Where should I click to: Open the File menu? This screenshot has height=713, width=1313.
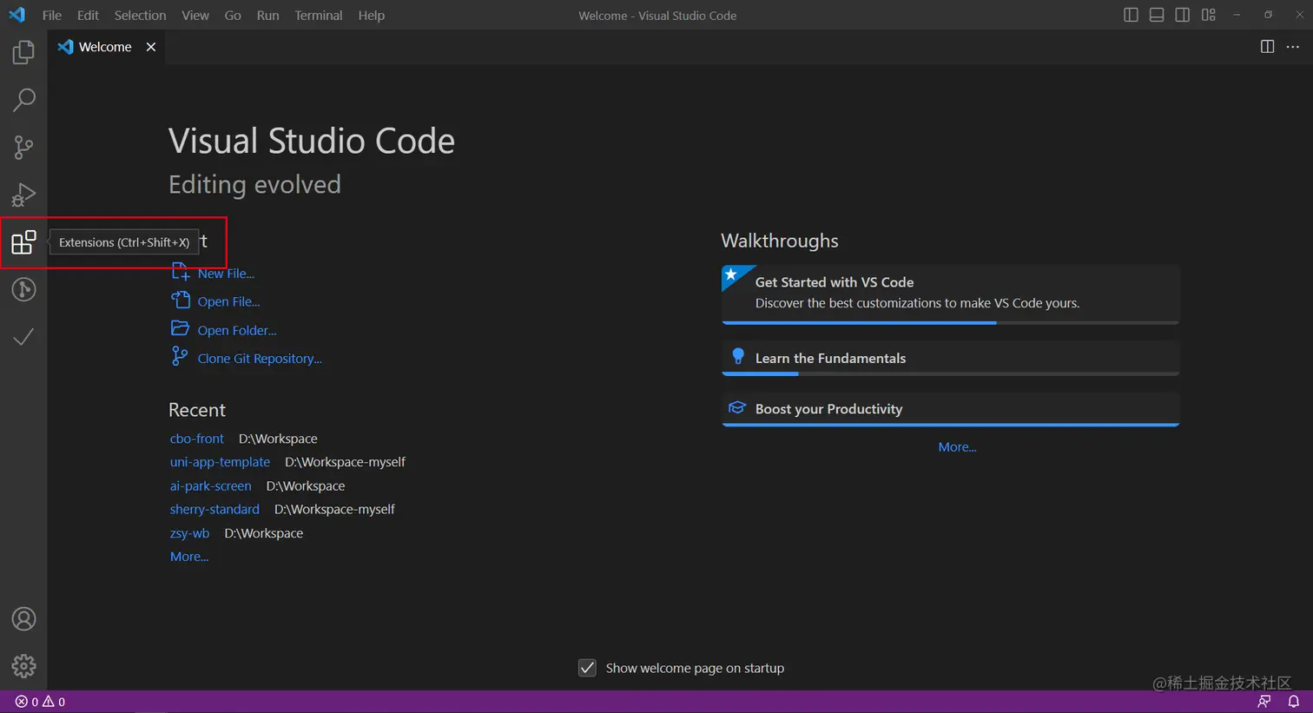coord(52,15)
